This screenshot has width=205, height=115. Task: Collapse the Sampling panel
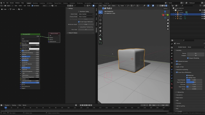point(179,50)
